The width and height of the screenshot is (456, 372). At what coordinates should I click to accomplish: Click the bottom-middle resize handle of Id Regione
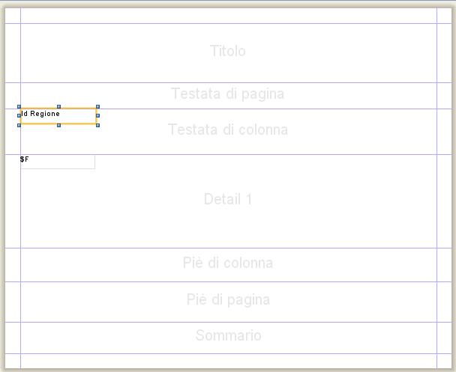(58, 125)
